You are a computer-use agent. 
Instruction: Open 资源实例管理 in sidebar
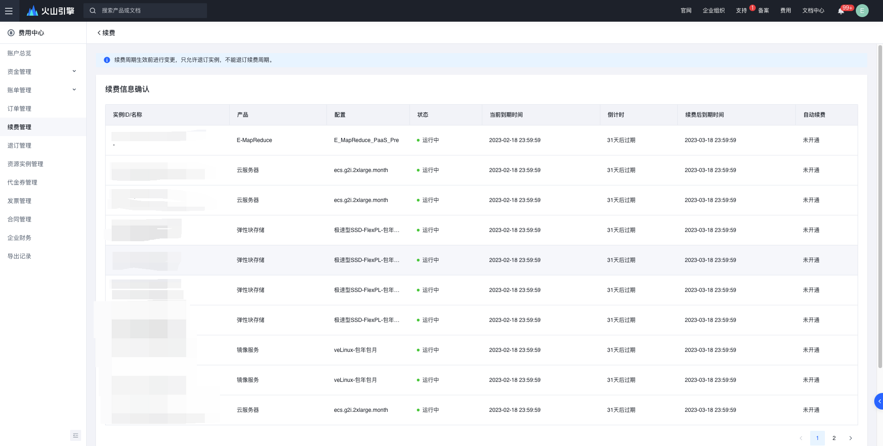point(43,164)
